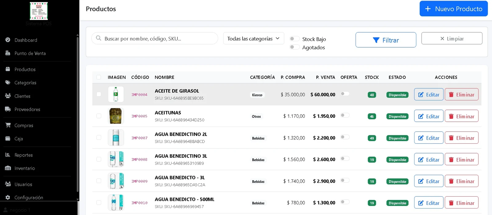This screenshot has height=215, width=492.
Task: Click the pencil icon for AGUA BENEDICTO - 500ML
Action: coord(421,203)
